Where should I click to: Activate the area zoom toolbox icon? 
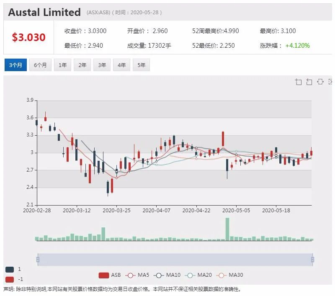tap(298, 82)
